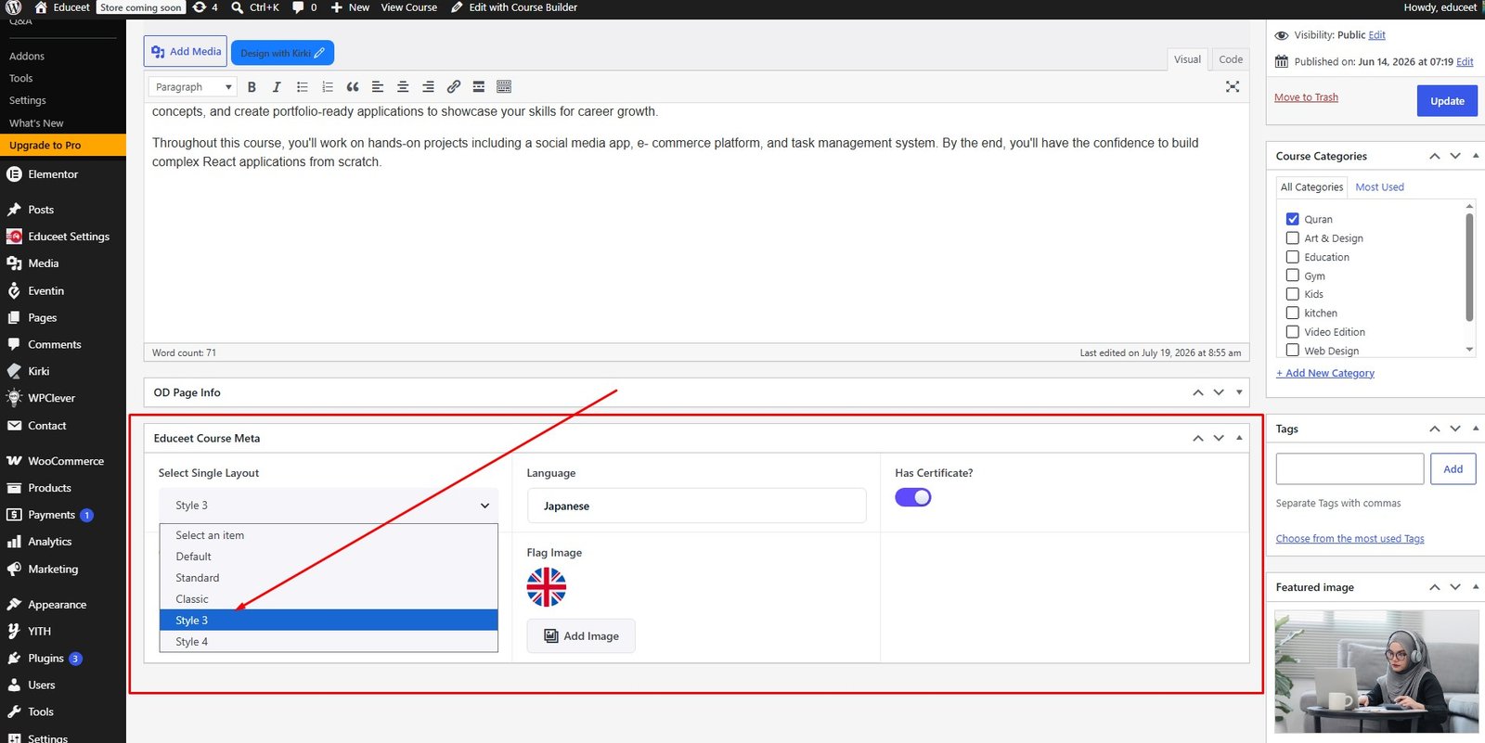Open the WordPress logo menu
1485x743 pixels.
point(14,7)
